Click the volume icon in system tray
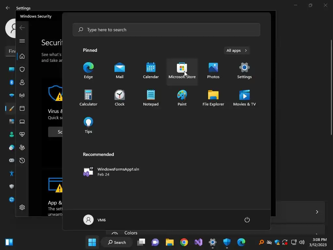The width and height of the screenshot is (333, 250). pos(301,242)
